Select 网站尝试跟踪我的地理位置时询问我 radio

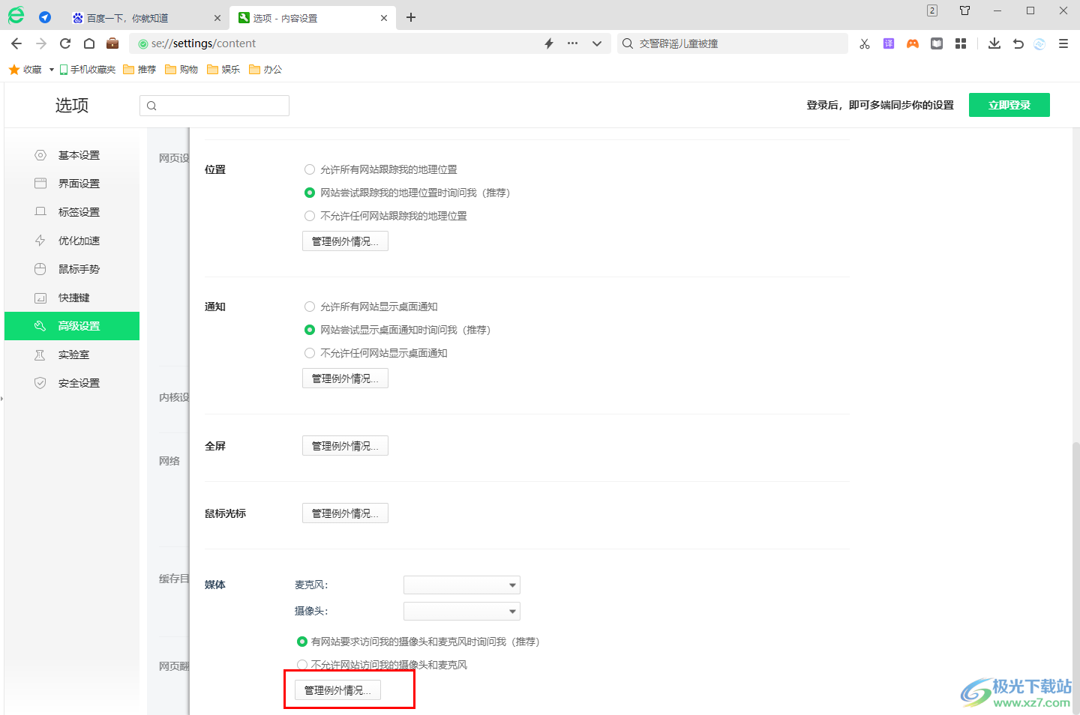[310, 193]
